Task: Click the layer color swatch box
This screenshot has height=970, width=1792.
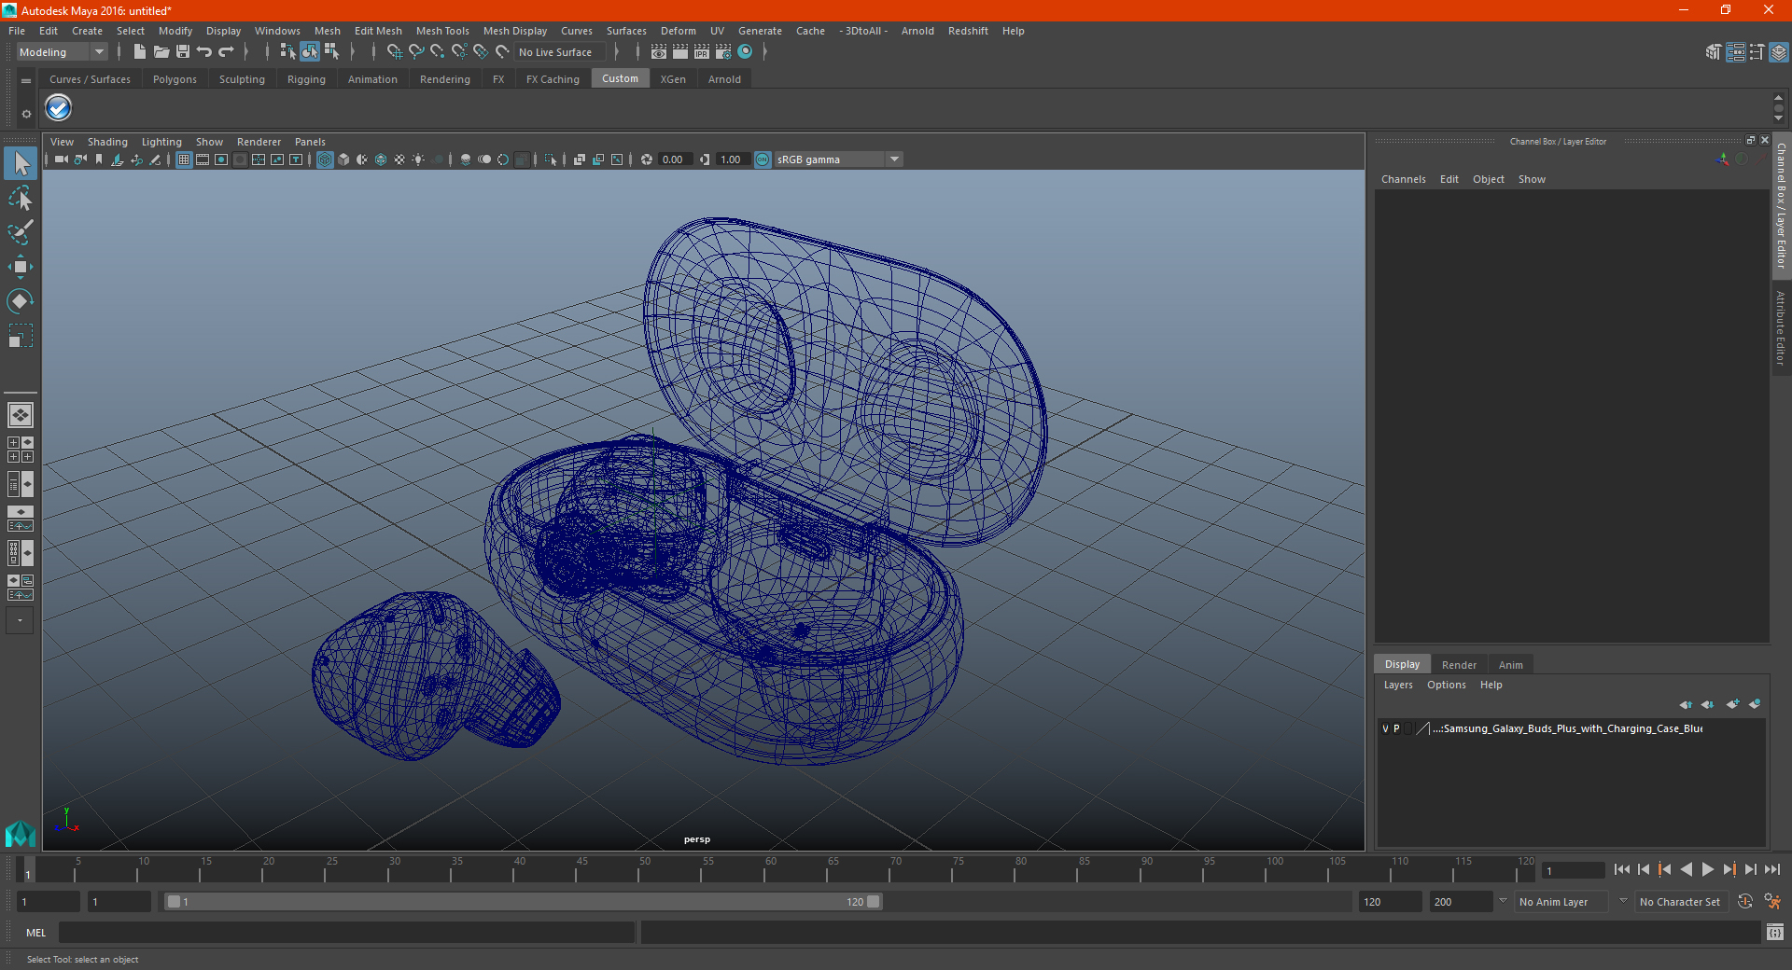Action: 1423,728
